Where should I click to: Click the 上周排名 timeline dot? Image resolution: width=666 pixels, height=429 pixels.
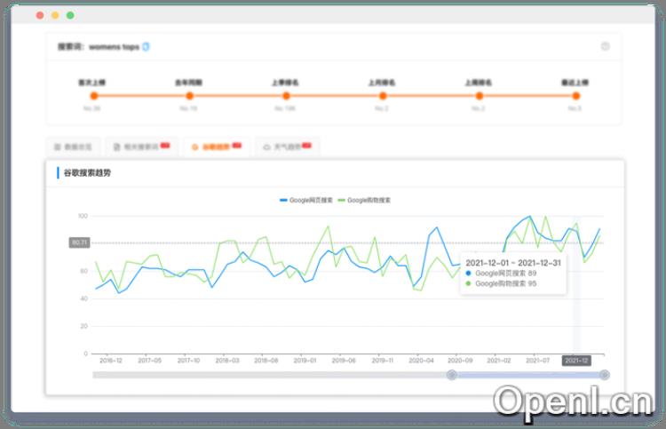pyautogui.click(x=479, y=95)
